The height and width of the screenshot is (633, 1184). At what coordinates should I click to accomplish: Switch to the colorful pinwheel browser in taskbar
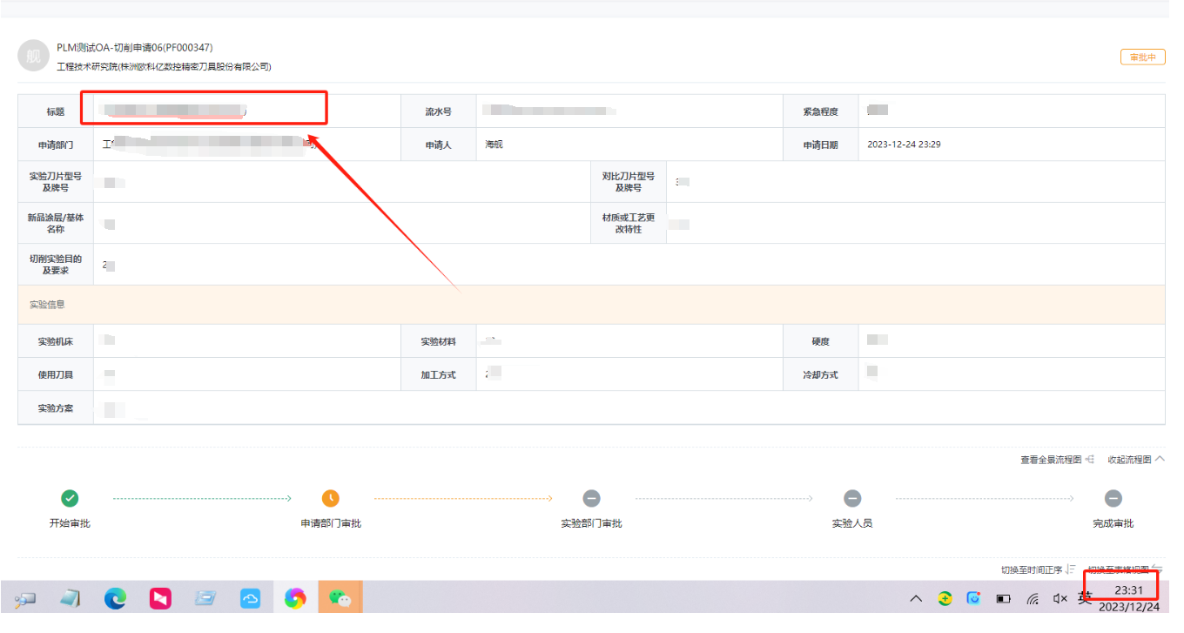pos(296,598)
